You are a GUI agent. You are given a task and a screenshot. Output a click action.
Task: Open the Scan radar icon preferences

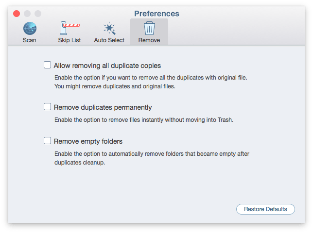[x=30, y=28]
